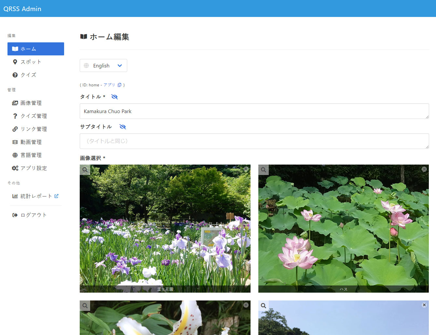
Task: Open the 統計レポート external link
Action: click(36, 196)
